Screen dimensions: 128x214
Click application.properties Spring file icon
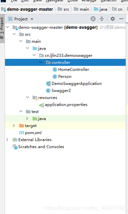click(x=42, y=105)
